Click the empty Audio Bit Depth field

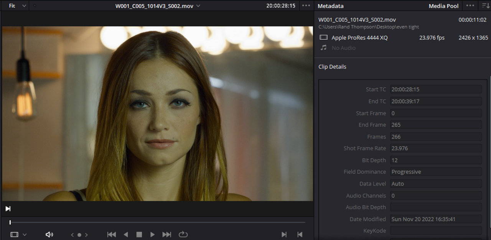point(436,207)
